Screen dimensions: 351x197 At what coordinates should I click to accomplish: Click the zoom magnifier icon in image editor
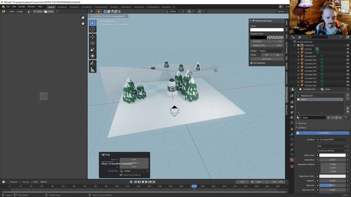point(83,18)
